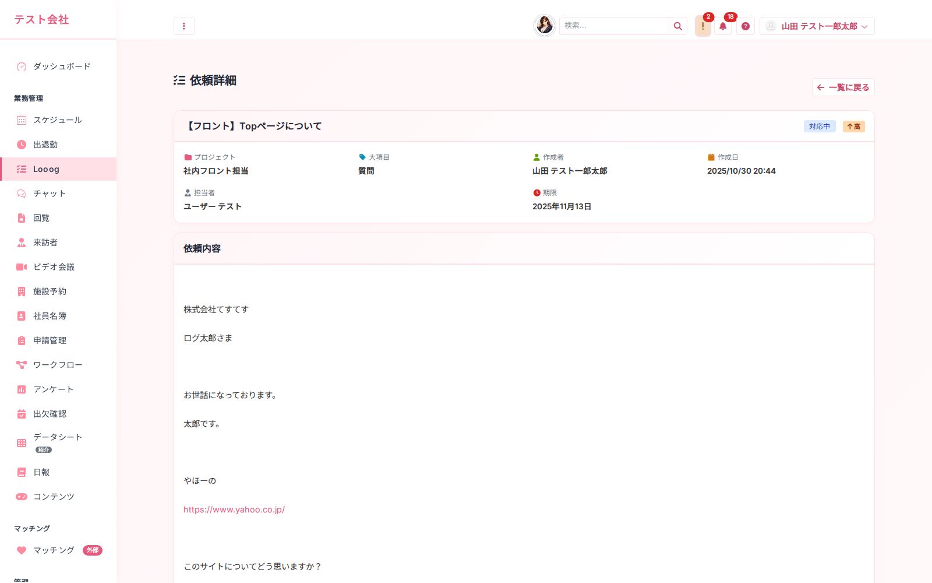Select Looog in sidebar
The height and width of the screenshot is (583, 932).
(58, 169)
